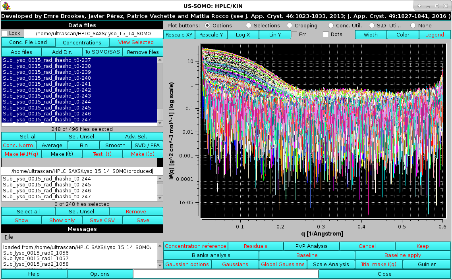
Task: Run PVP Analysis
Action: [x=311, y=246]
